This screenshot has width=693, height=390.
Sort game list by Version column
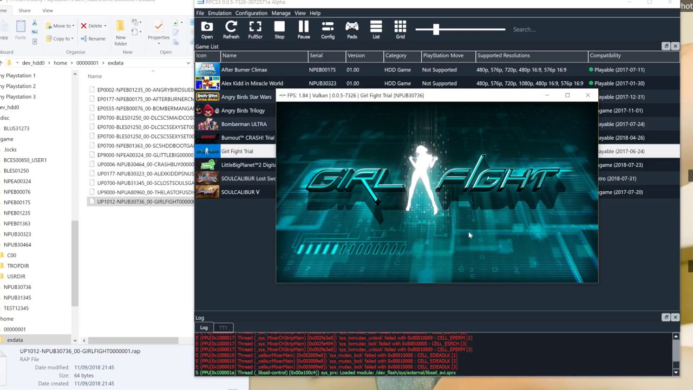point(364,55)
